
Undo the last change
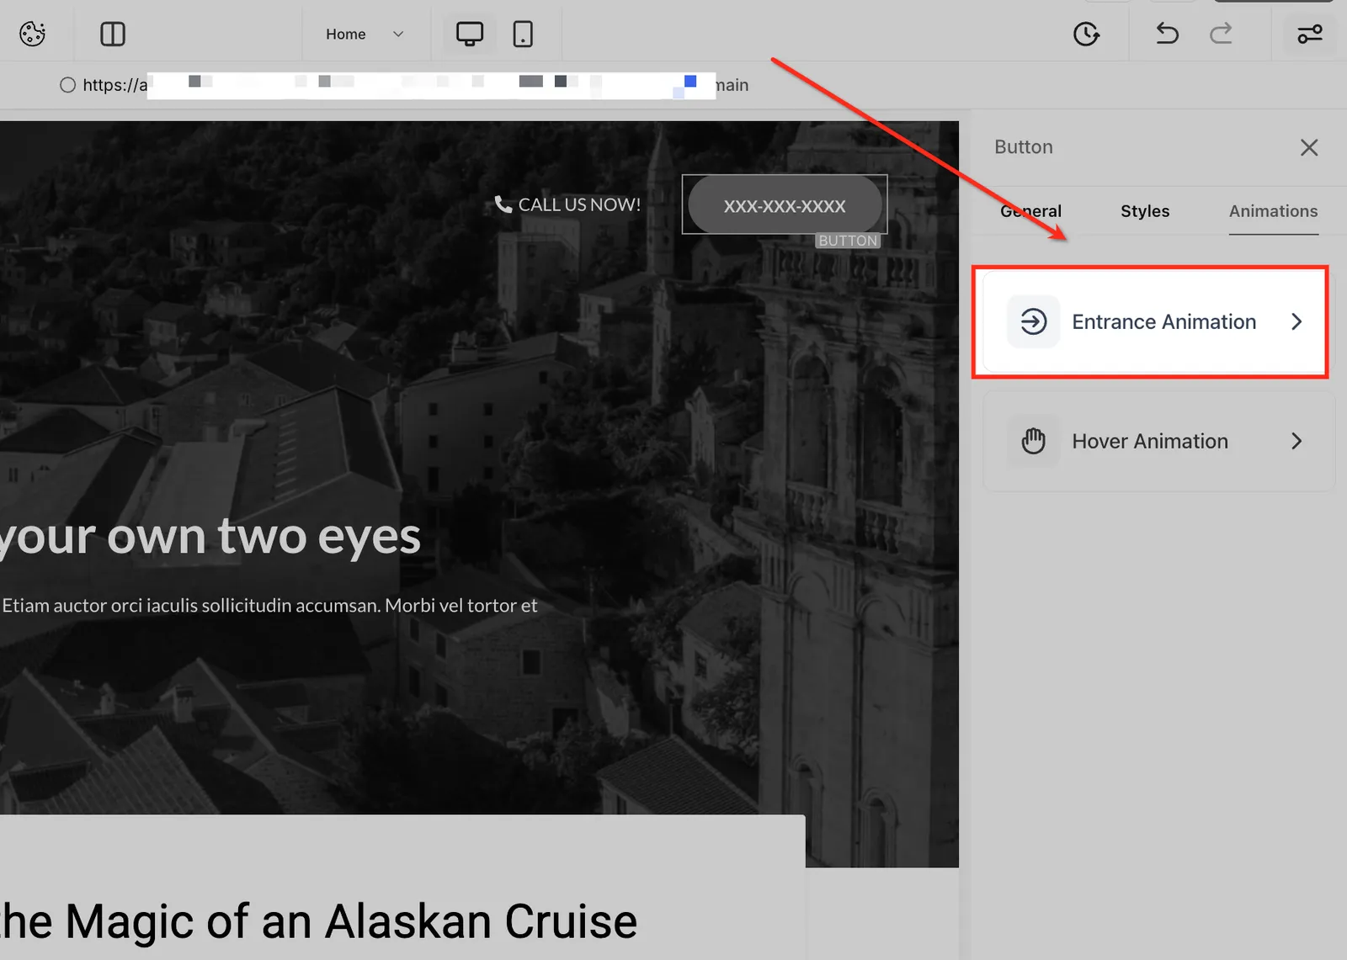[x=1167, y=34]
